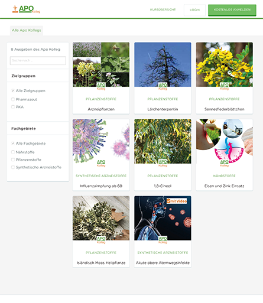Open the Influenzaimpfung ab 60 virus image

point(101,141)
